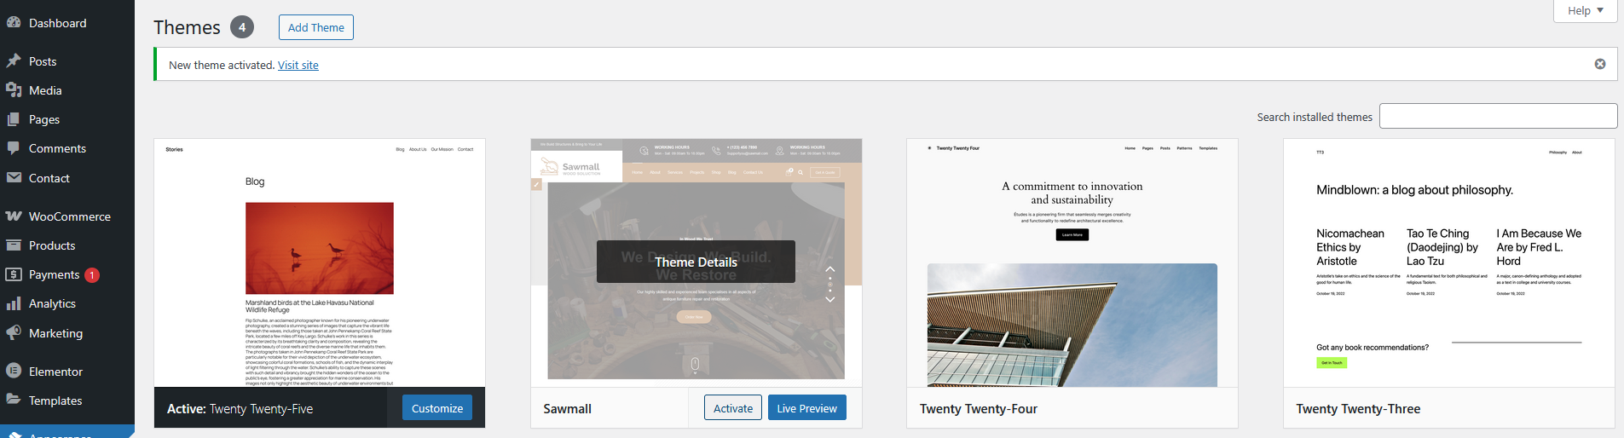Click the Templates folder icon
The height and width of the screenshot is (438, 1624).
click(x=14, y=401)
